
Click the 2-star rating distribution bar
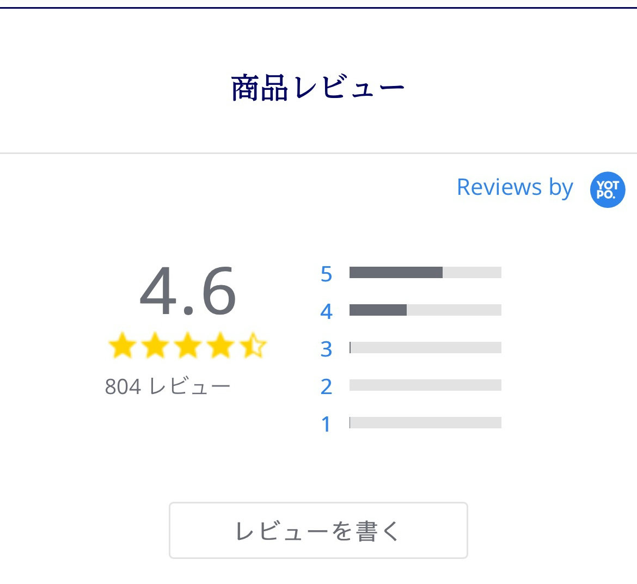425,385
